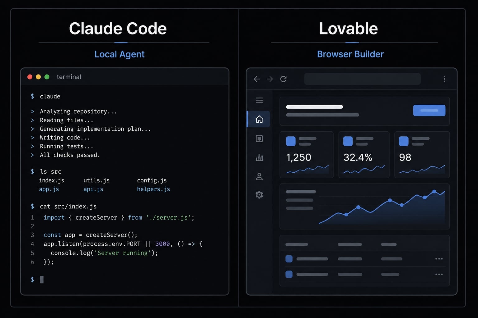Reload the page with the refresh icon

coord(283,79)
